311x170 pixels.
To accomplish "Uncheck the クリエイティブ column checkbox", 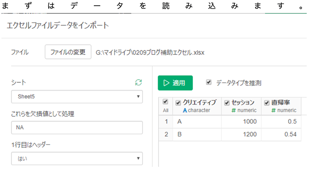I will 178,103.
